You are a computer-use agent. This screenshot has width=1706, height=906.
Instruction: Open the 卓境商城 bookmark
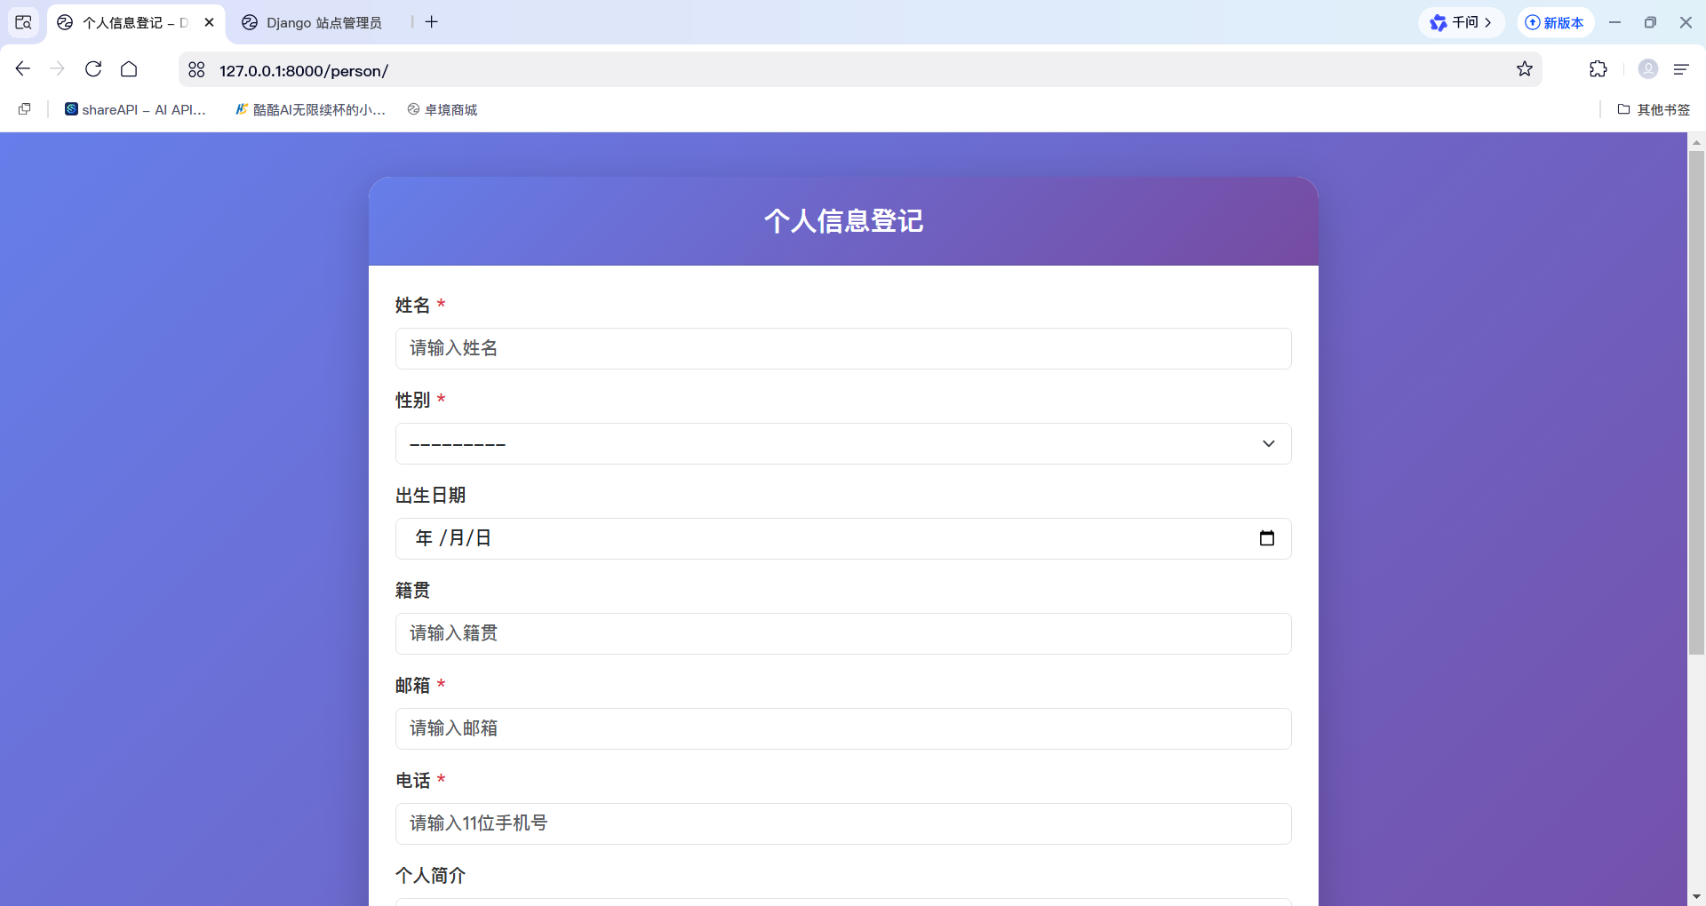(442, 109)
